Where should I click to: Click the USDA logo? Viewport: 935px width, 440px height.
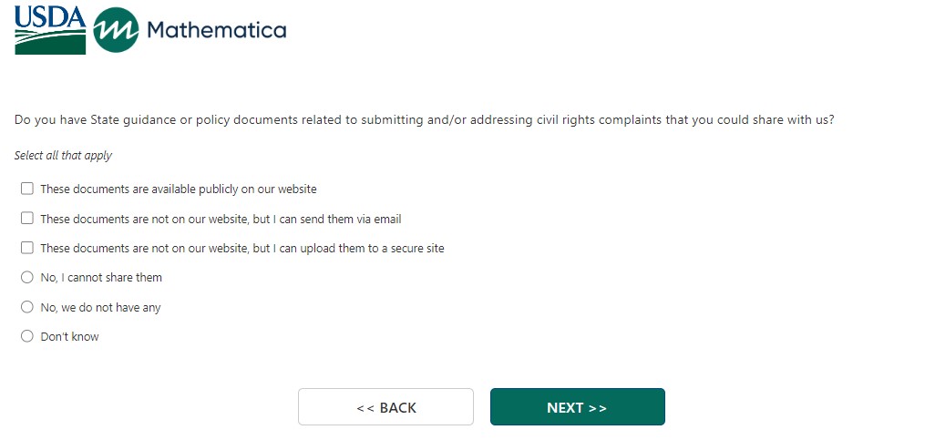pyautogui.click(x=50, y=30)
